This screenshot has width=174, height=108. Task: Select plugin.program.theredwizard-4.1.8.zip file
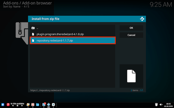[x=73, y=34]
